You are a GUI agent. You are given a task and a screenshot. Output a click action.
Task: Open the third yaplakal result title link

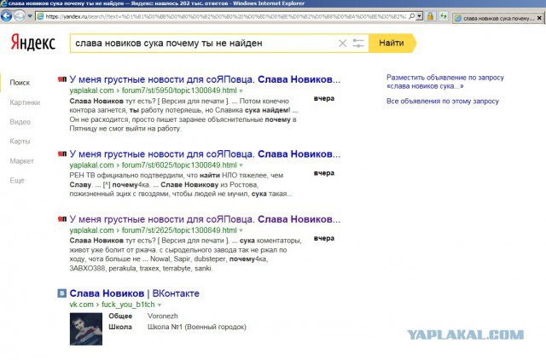[x=205, y=219]
